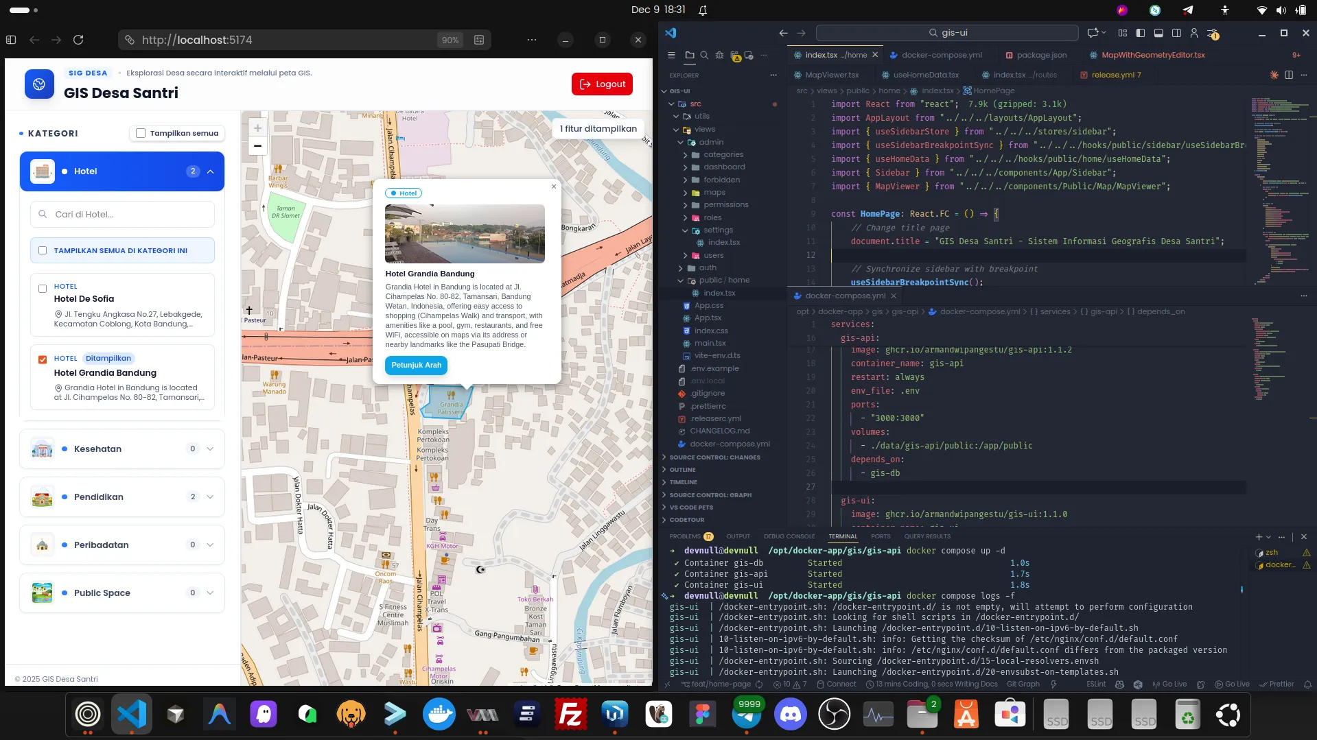Screen dimensions: 1317x740
Task: Switch to package.json editor tab
Action: pos(1036,55)
